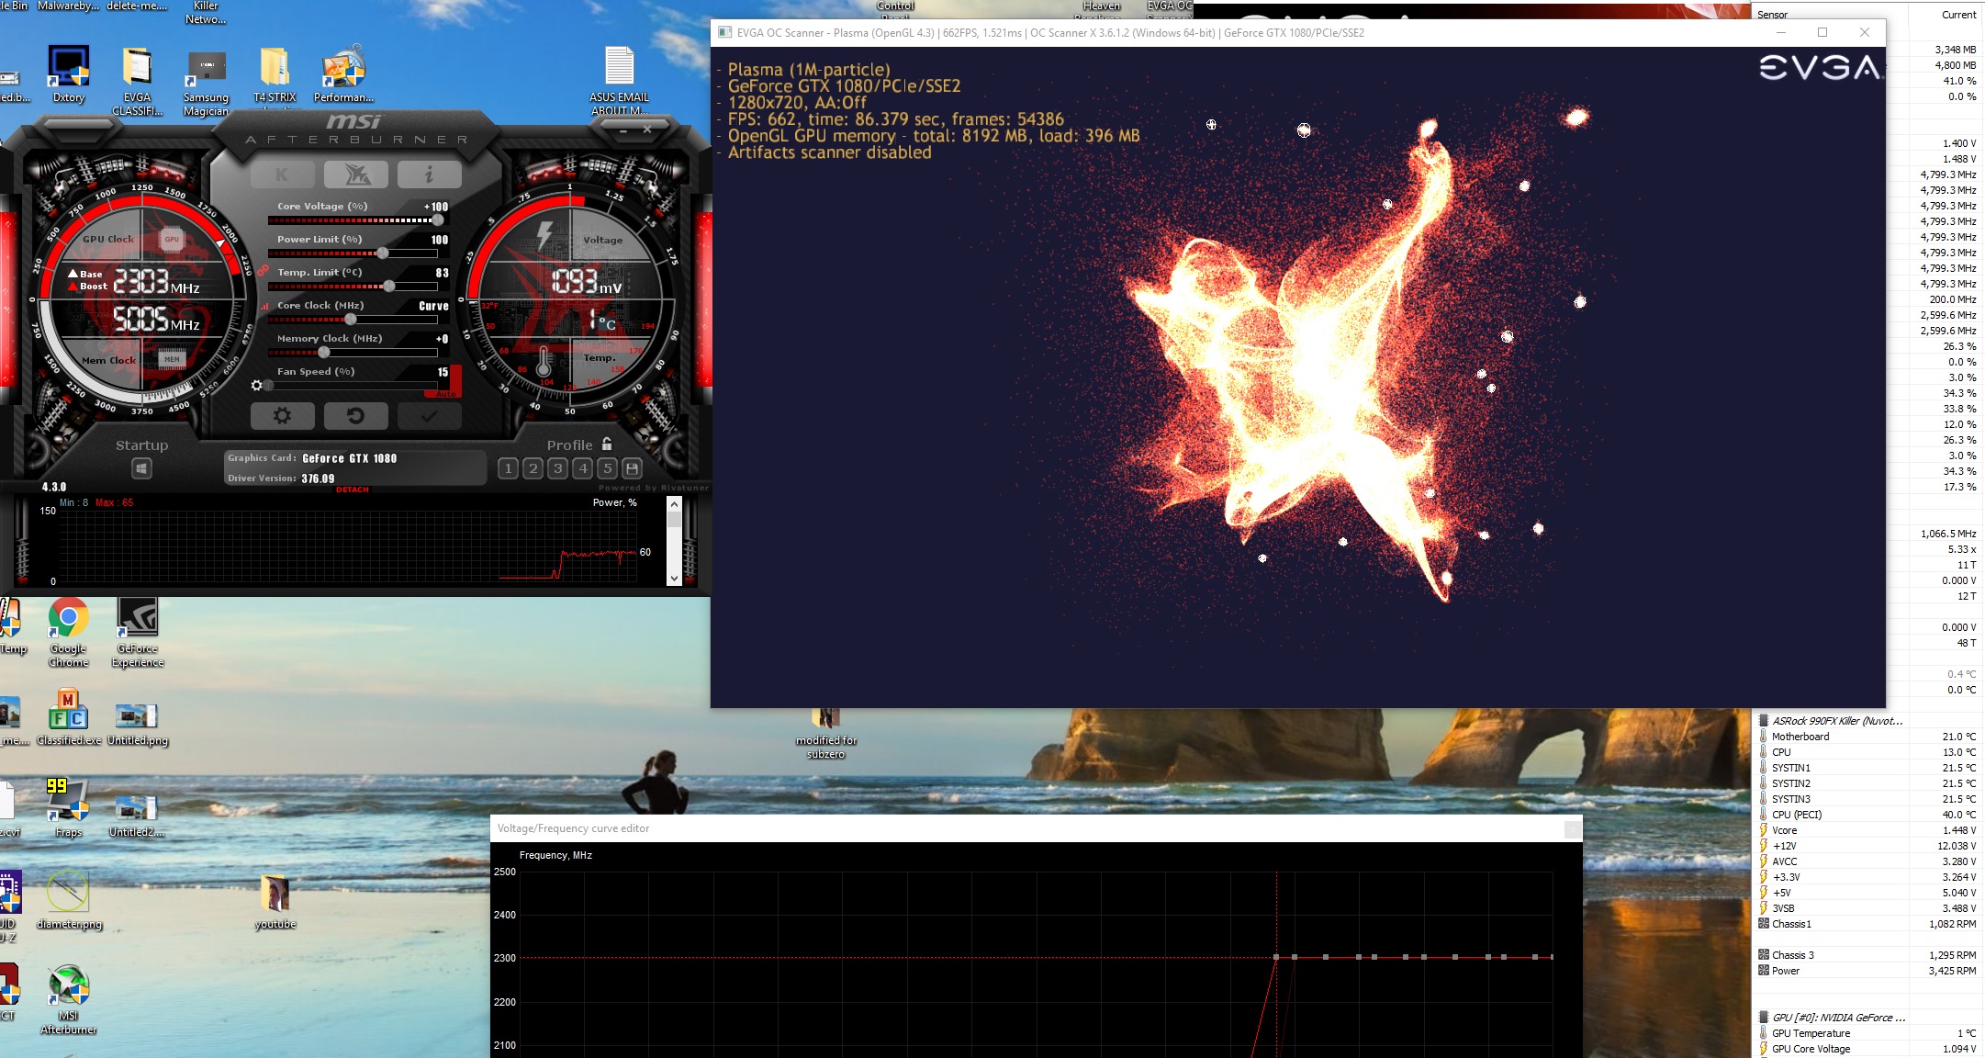The width and height of the screenshot is (1985, 1058).
Task: Click the Afterburner fighter-jet logo button
Action: [x=355, y=174]
